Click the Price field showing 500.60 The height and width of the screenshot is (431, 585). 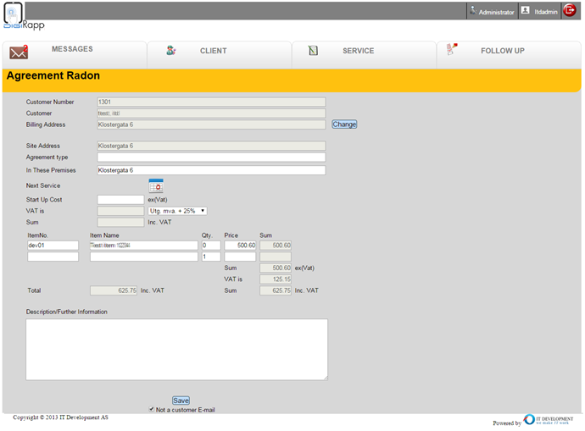pos(240,246)
